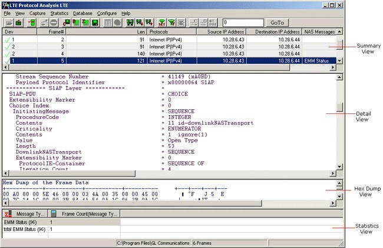The height and width of the screenshot is (248, 383).
Task: Click the save floppy disk toolbar icon
Action: [94, 22]
